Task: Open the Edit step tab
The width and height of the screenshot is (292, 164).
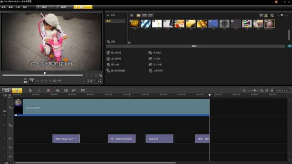Action: [64, 7]
